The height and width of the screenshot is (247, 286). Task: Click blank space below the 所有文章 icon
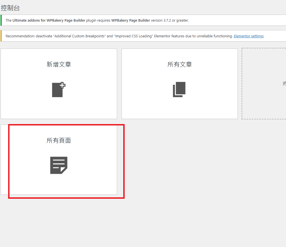click(180, 108)
